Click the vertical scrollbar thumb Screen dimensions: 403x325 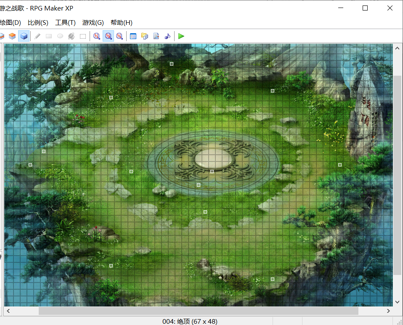[x=398, y=175]
